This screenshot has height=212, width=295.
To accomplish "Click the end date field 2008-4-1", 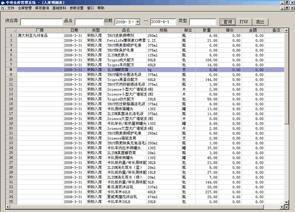I will pos(163,22).
